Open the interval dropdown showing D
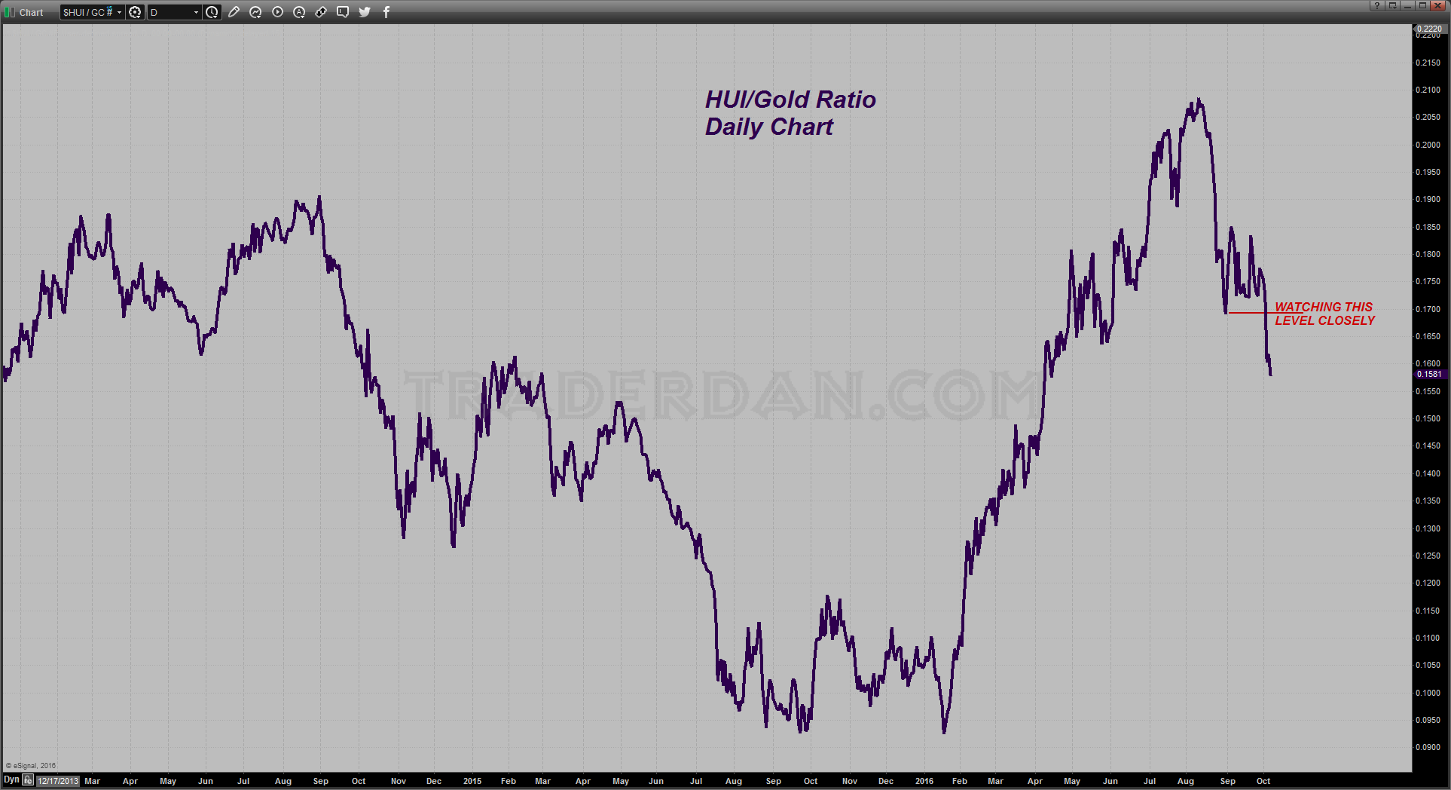Viewport: 1451px width, 790px height. coord(175,12)
